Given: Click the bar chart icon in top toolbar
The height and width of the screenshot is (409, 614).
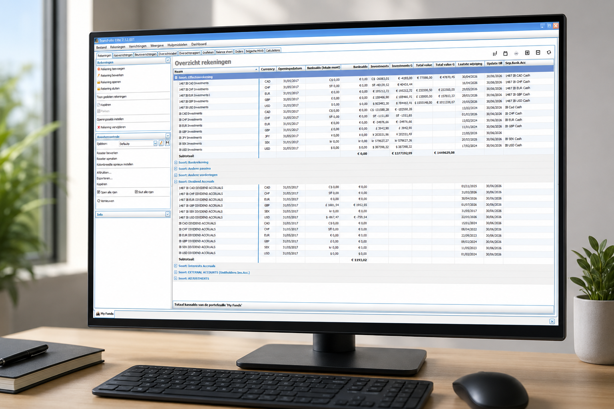Looking at the screenshot, I should click(x=495, y=54).
